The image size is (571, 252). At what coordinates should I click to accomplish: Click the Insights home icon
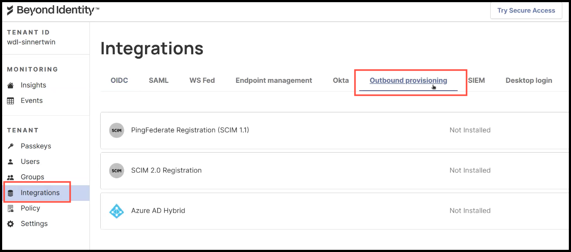tap(11, 85)
